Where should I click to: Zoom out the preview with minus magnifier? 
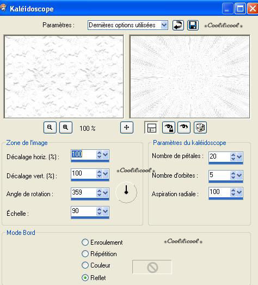pyautogui.click(x=50, y=128)
